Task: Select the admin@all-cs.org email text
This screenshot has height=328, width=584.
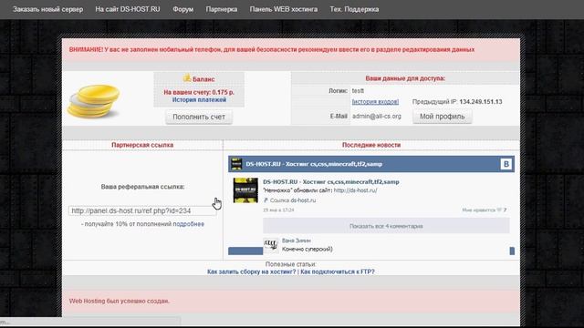Action: pyautogui.click(x=377, y=117)
